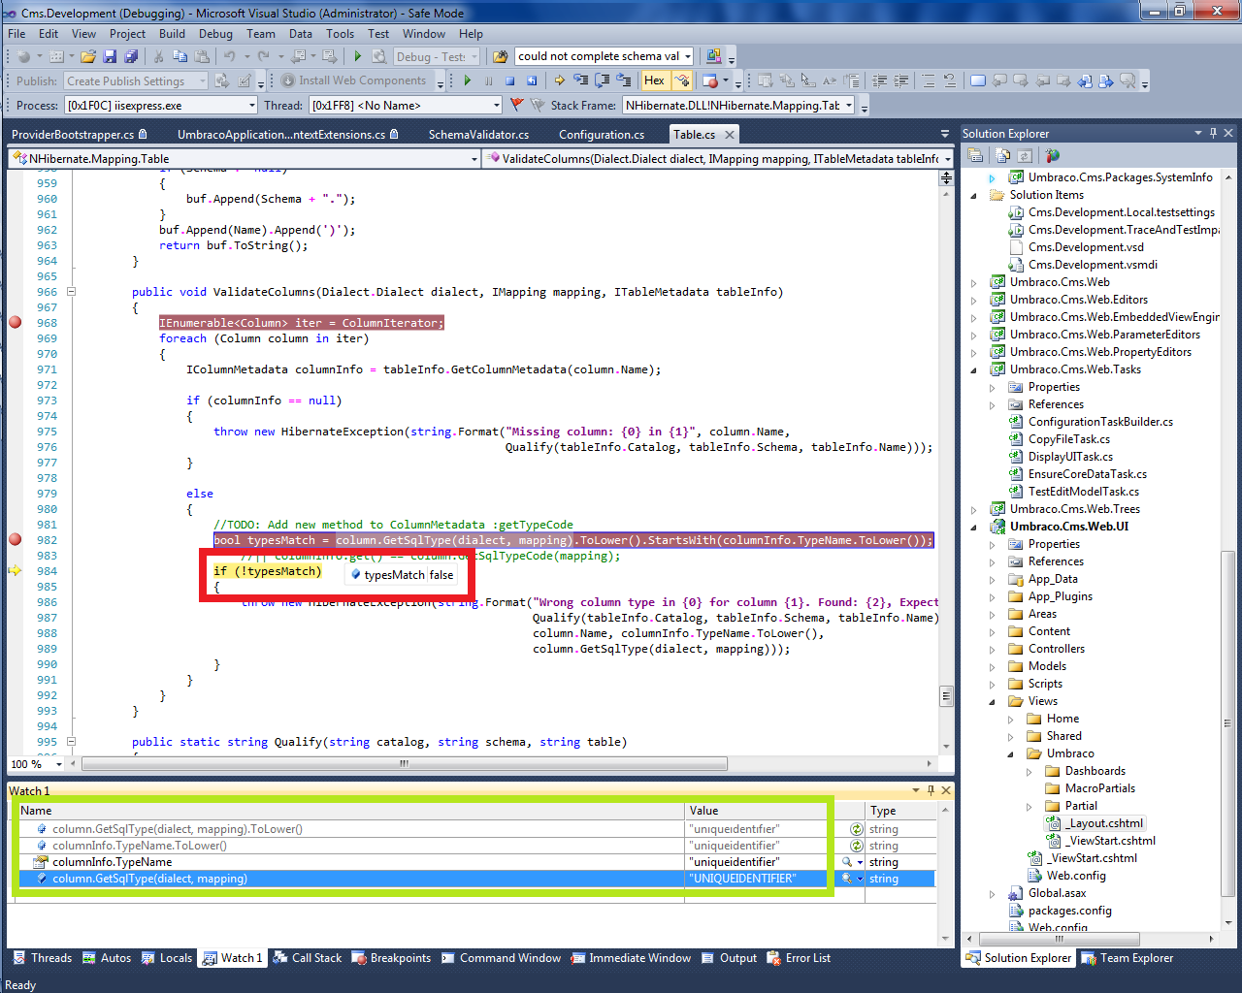Click Show All Files icon in Solution Explorer
1242x993 pixels.
1004,155
